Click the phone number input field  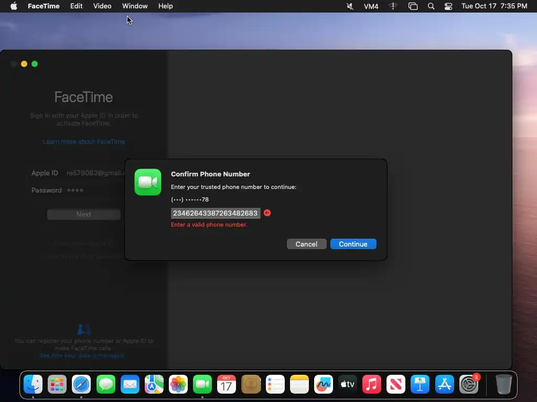216,214
